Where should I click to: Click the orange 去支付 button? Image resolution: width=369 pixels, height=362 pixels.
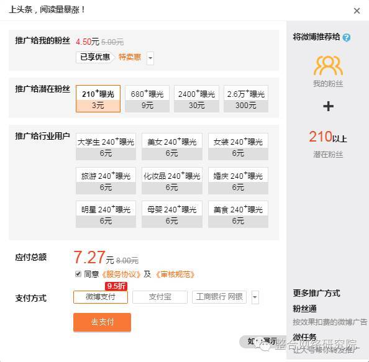102,322
